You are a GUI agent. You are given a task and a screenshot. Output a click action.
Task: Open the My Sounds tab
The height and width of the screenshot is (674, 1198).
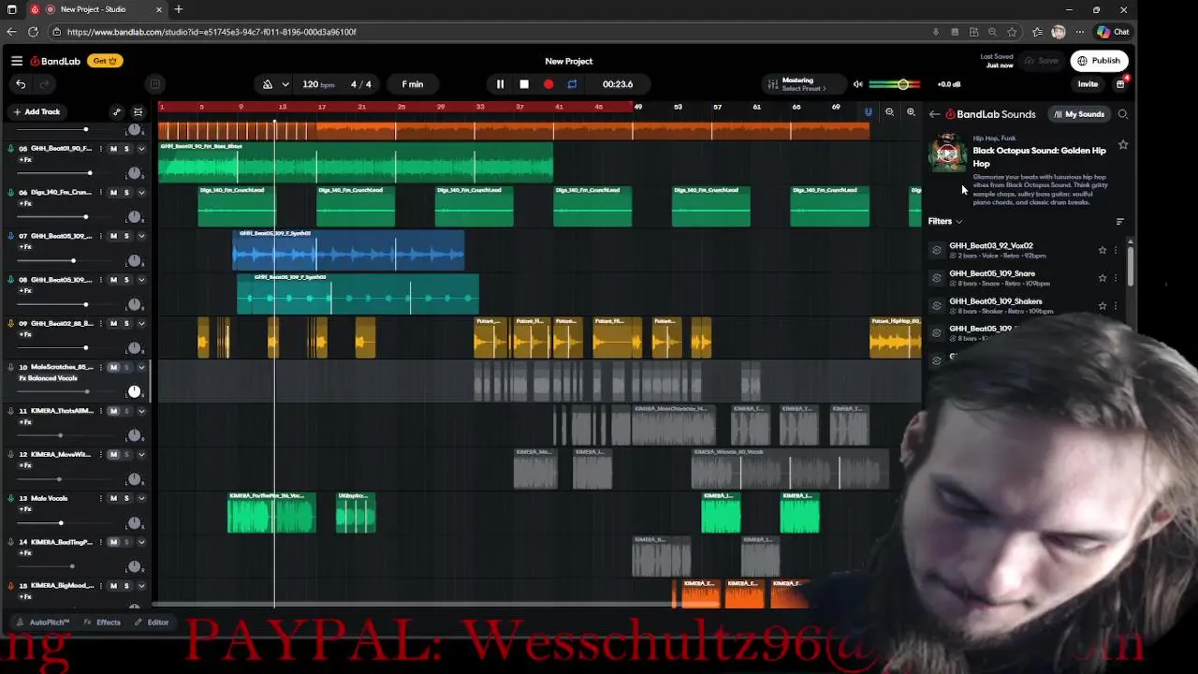(x=1079, y=114)
